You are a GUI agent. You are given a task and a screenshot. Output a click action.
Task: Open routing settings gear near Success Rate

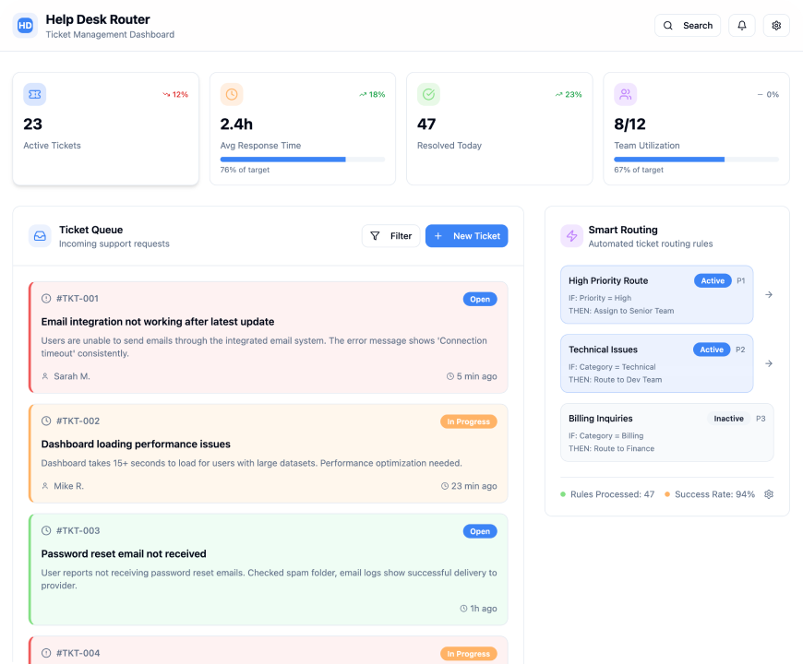tap(769, 494)
